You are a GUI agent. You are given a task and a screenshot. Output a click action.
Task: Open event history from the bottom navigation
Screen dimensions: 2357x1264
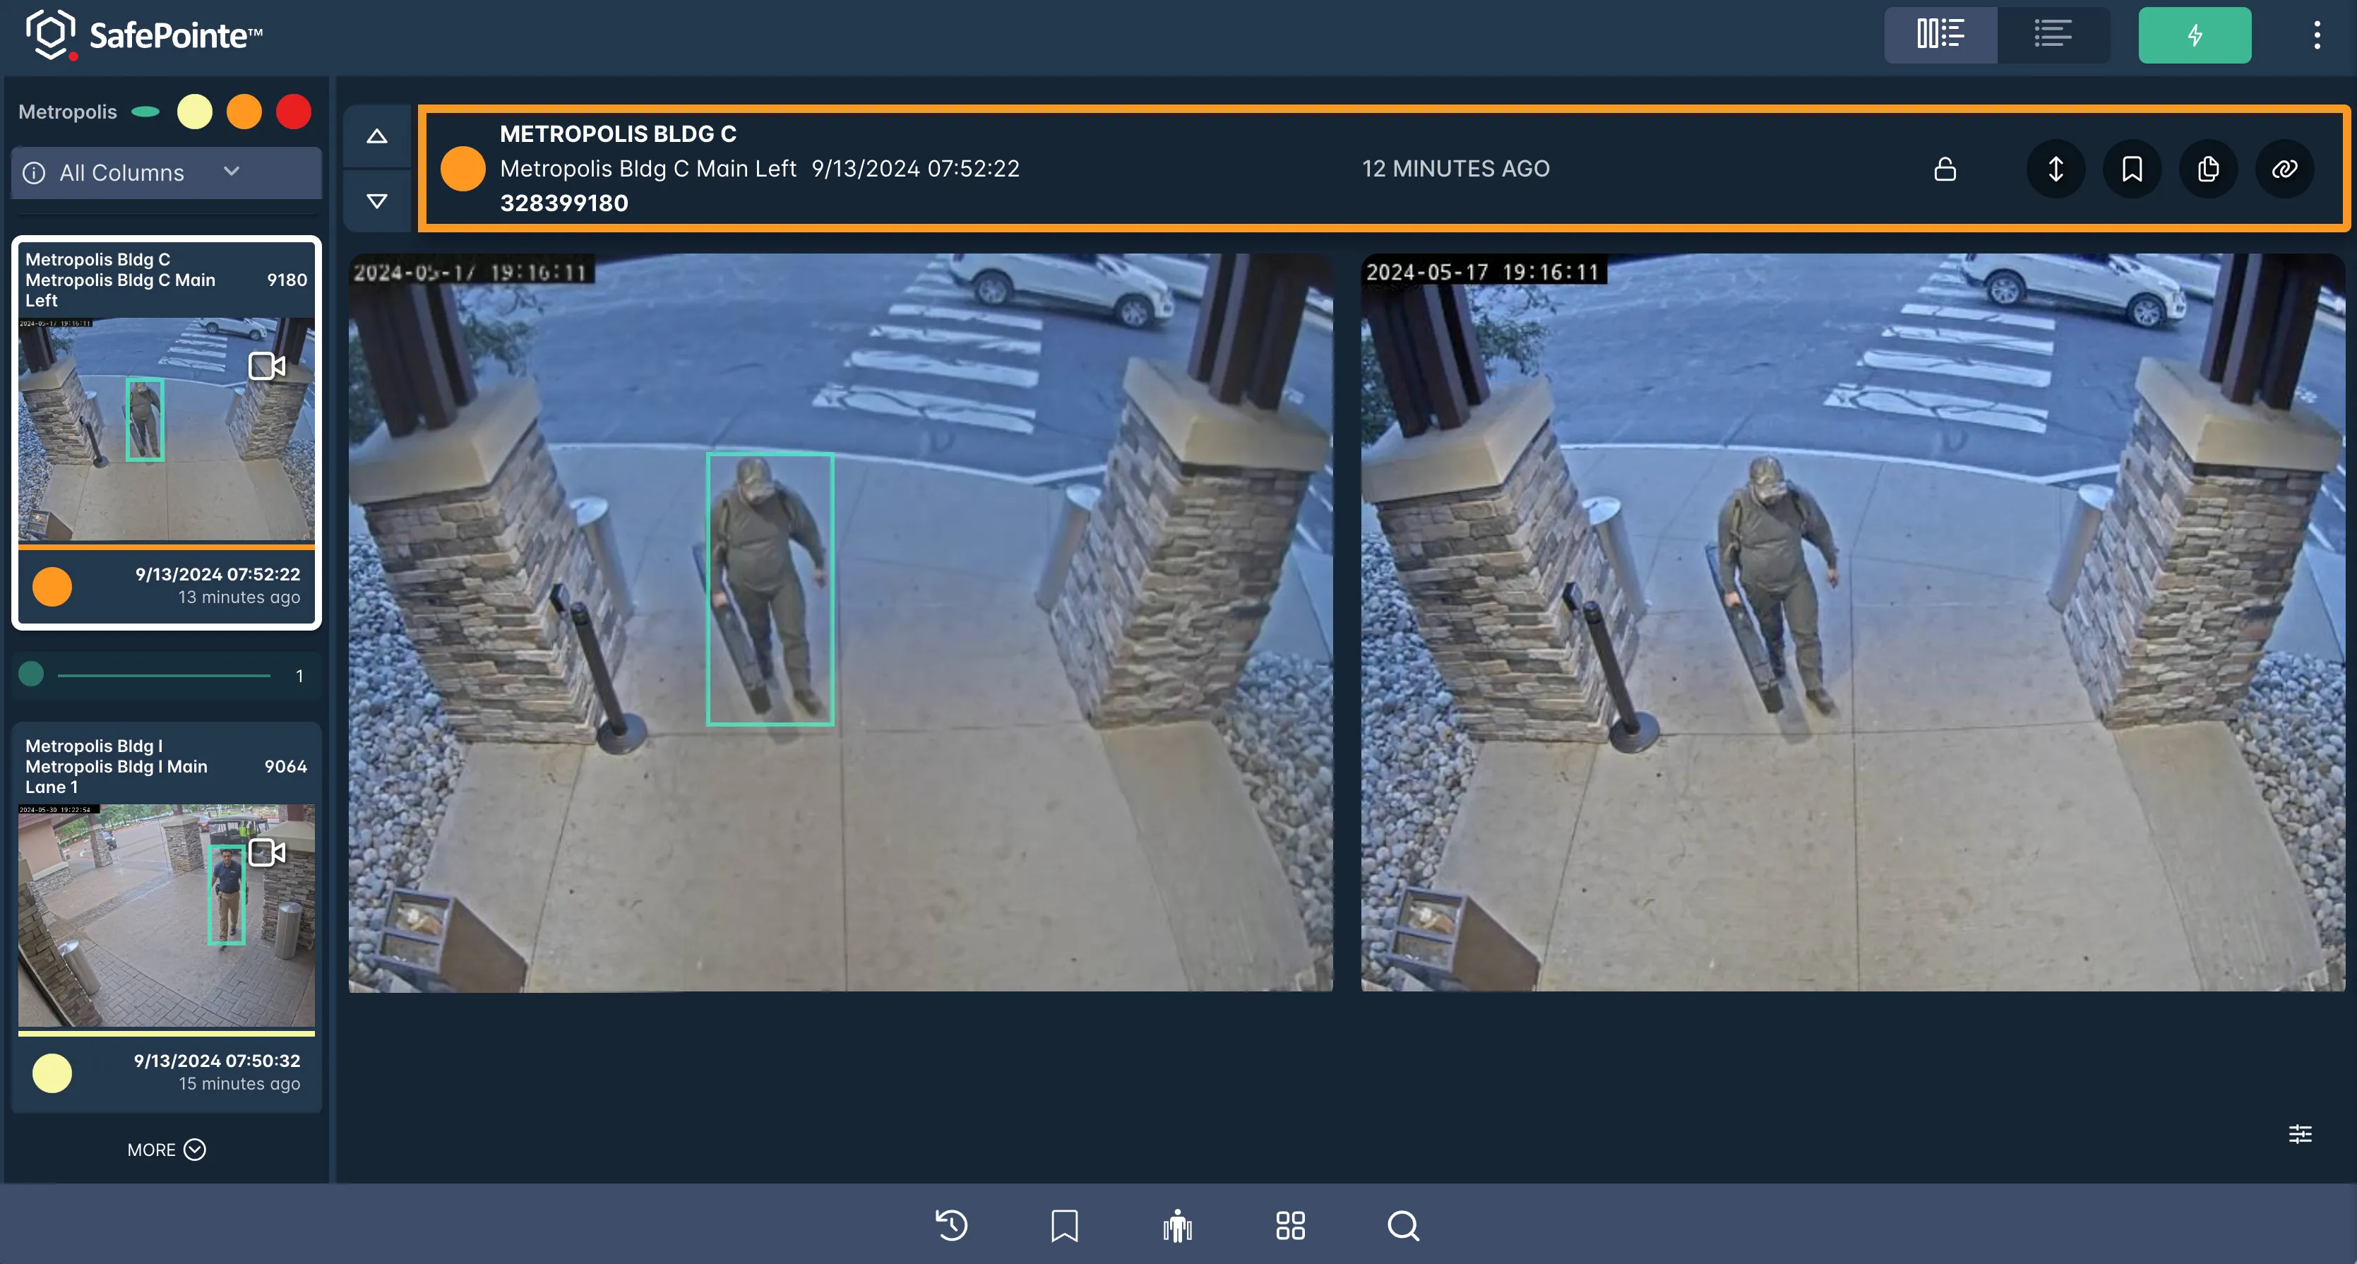(x=950, y=1227)
